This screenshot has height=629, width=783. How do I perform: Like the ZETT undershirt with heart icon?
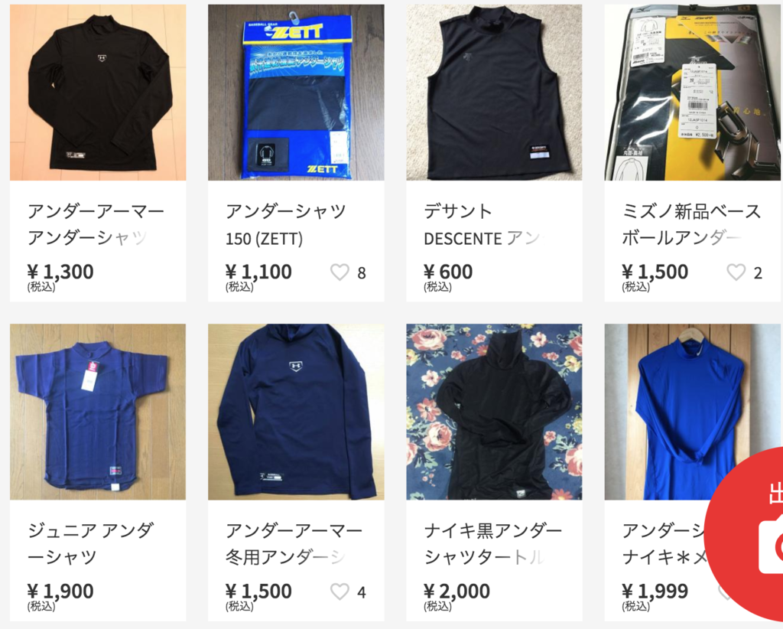340,272
